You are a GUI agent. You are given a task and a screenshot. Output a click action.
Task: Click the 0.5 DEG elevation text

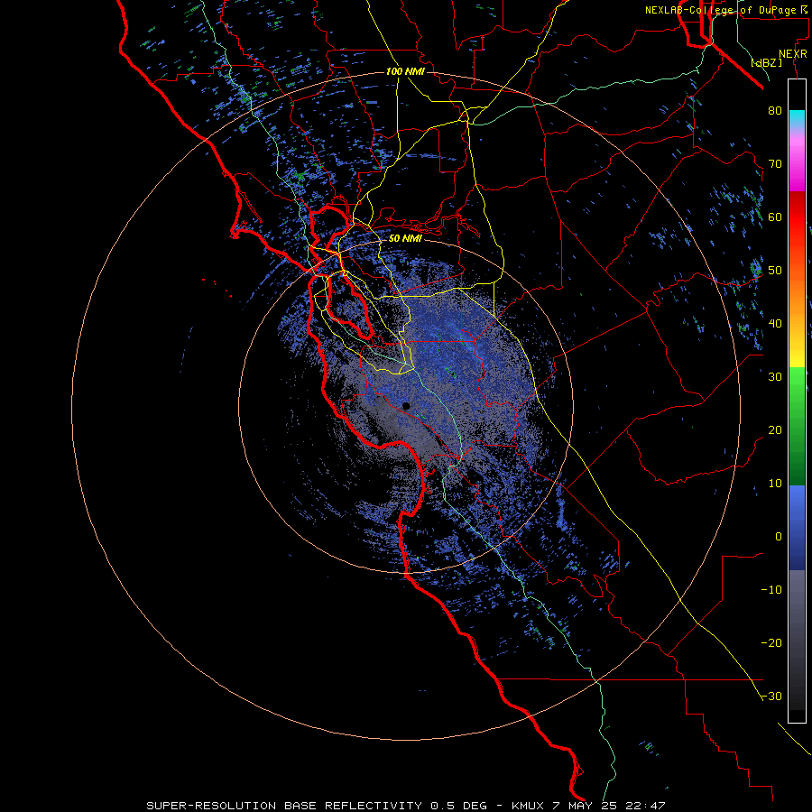(x=458, y=806)
